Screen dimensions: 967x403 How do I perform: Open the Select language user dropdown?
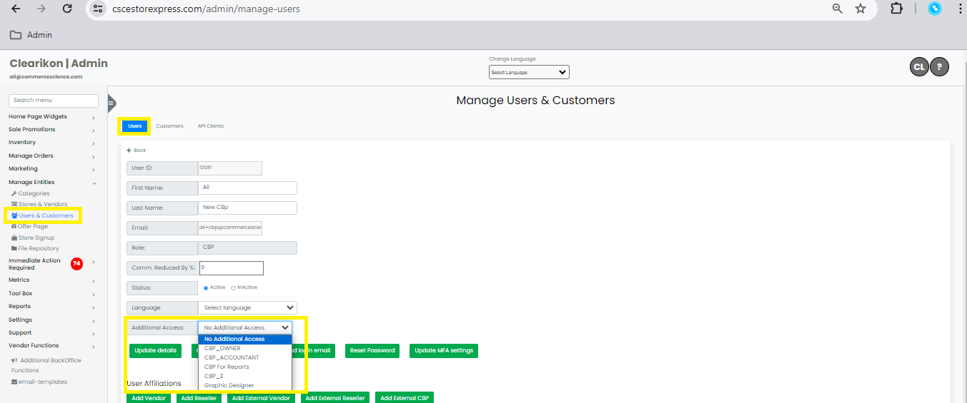coord(247,307)
